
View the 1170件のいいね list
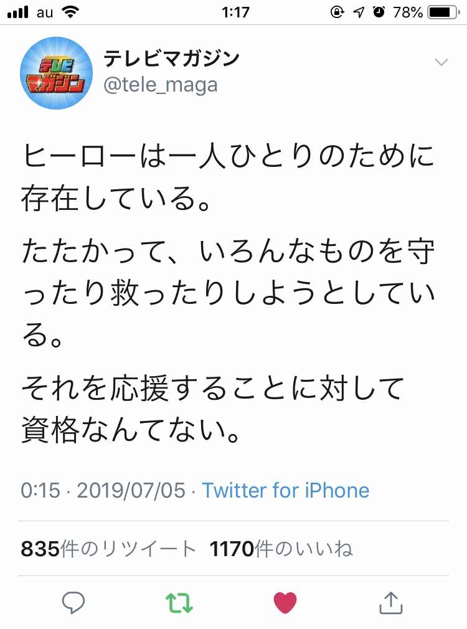[281, 548]
